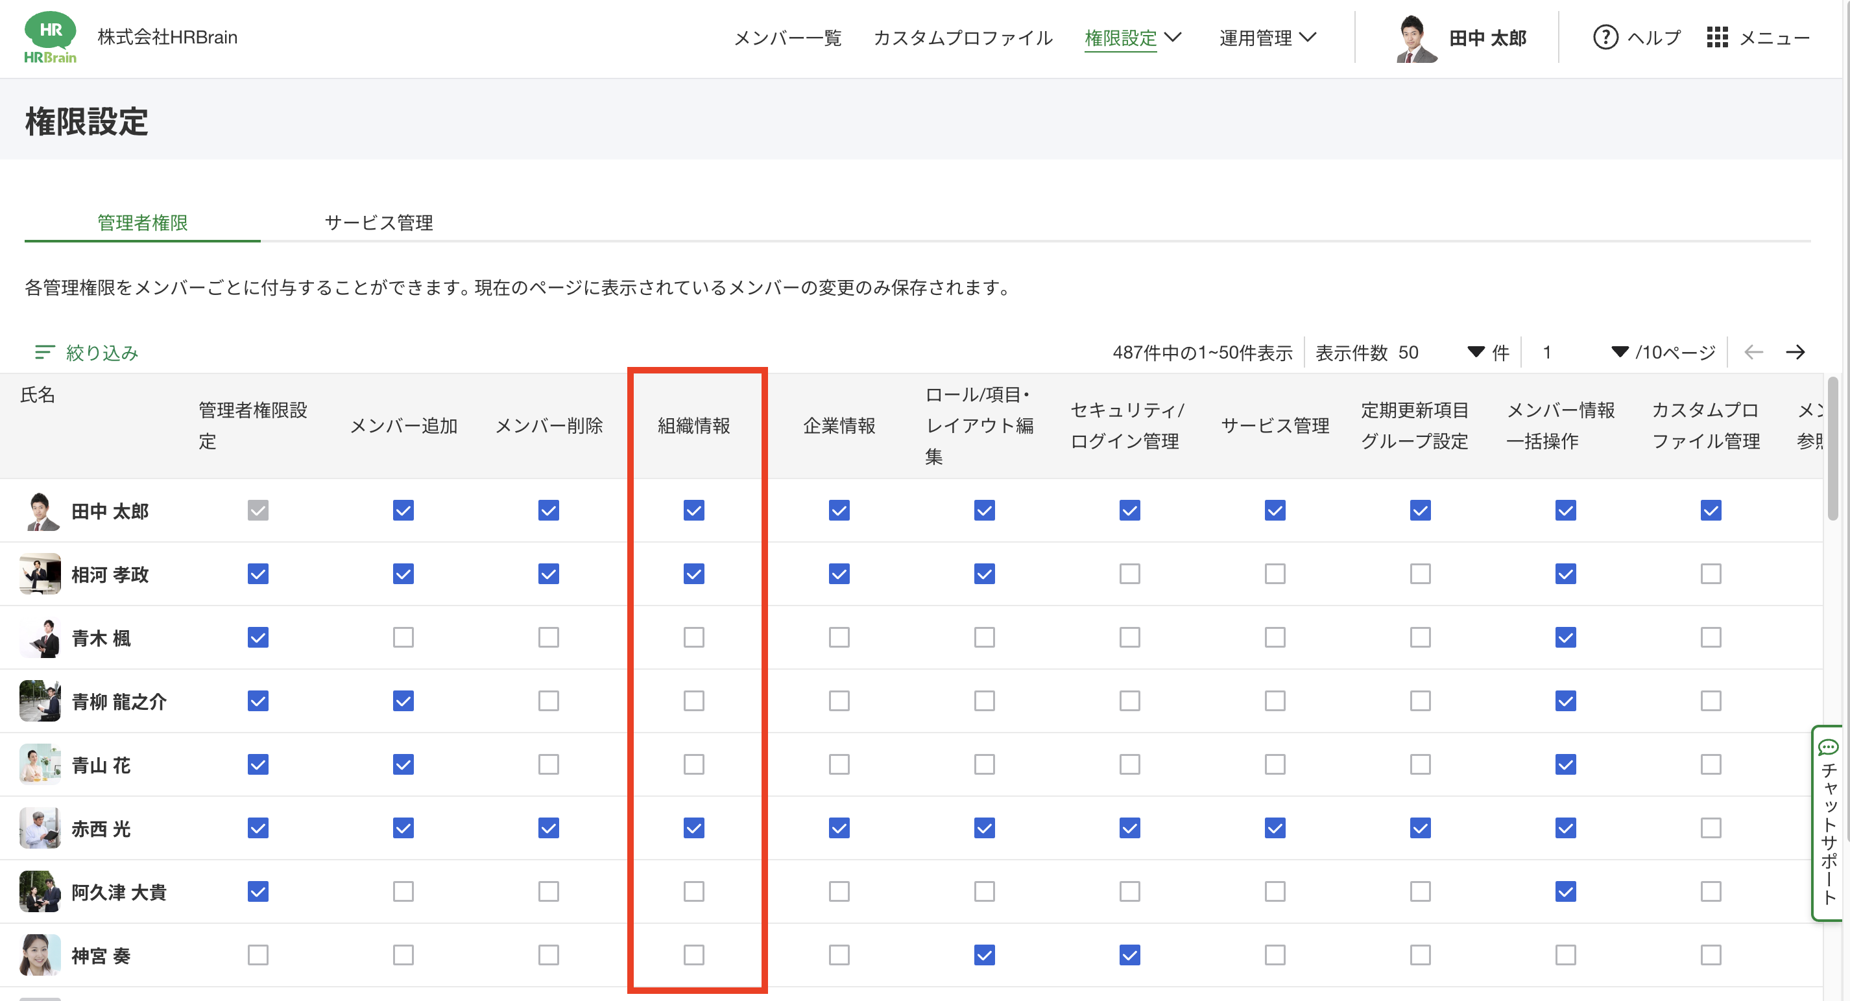The width and height of the screenshot is (1850, 1001).
Task: Click the filter 絞り込み icon
Action: tap(45, 352)
